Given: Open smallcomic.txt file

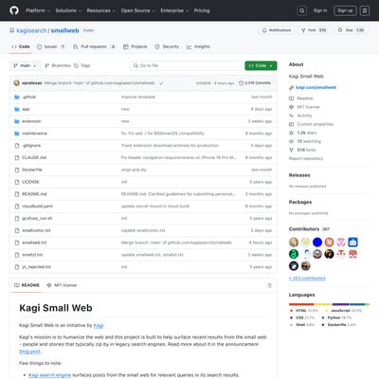Looking at the screenshot, I should [x=36, y=230].
